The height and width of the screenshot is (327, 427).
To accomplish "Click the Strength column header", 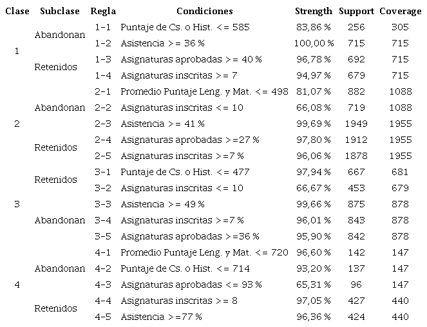I will [313, 11].
